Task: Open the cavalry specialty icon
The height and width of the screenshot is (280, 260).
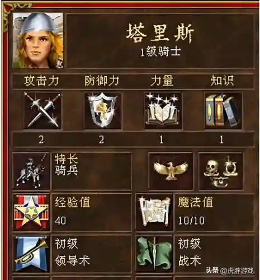Action: (x=31, y=171)
